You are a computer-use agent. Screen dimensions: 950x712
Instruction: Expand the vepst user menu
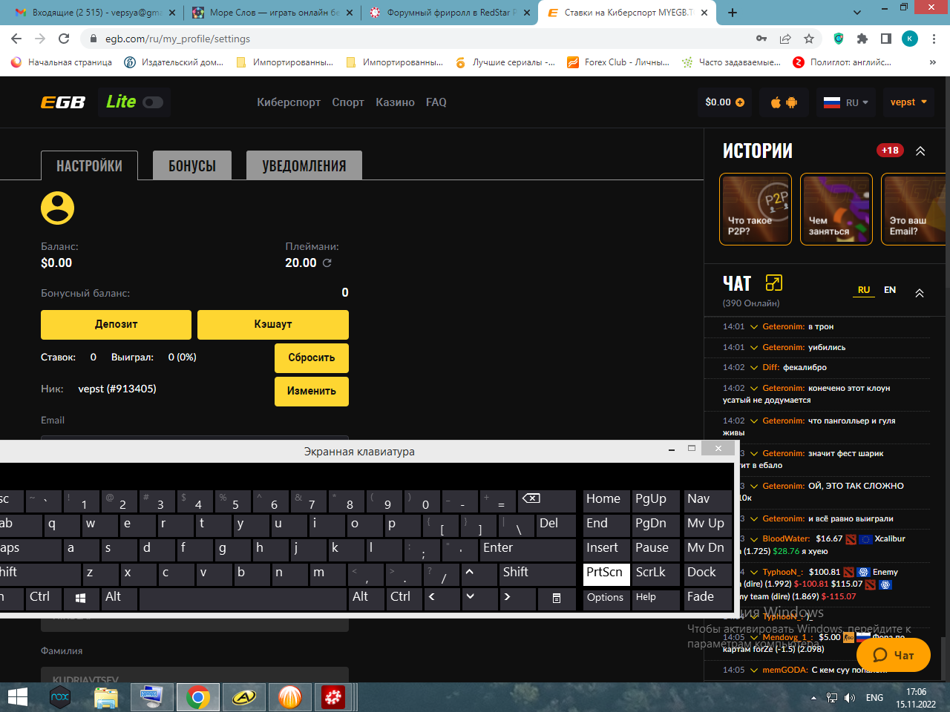tap(908, 102)
